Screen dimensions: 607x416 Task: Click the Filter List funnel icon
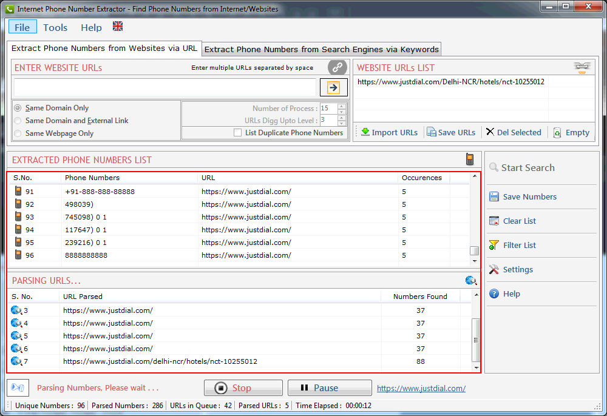(x=494, y=245)
